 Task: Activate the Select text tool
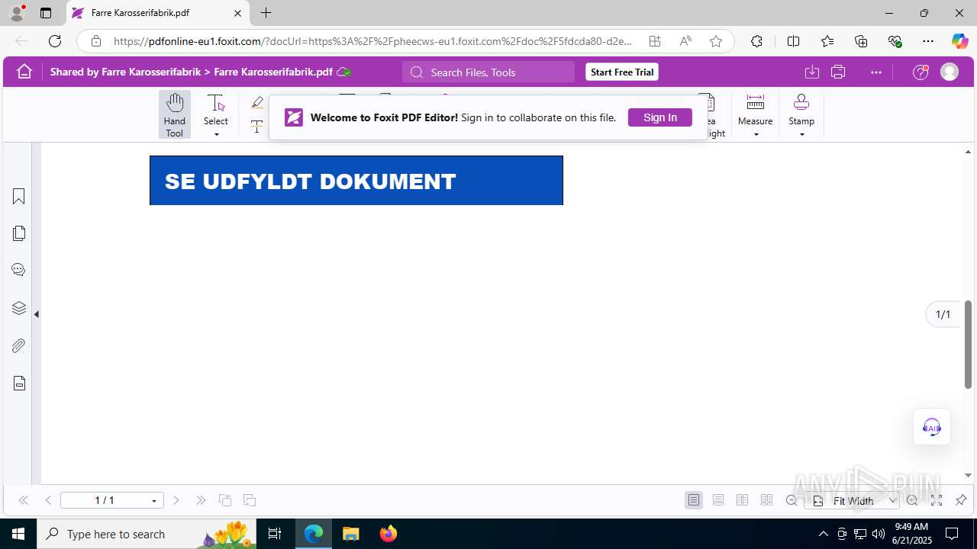[x=216, y=109]
